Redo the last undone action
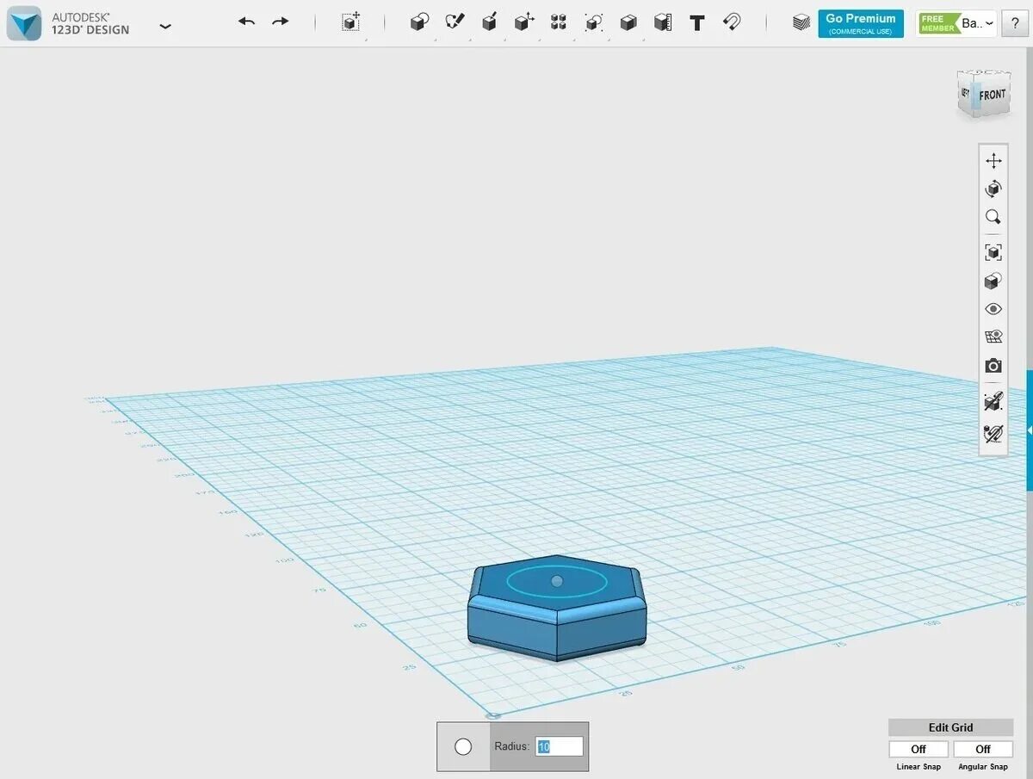1033x779 pixels. (281, 22)
